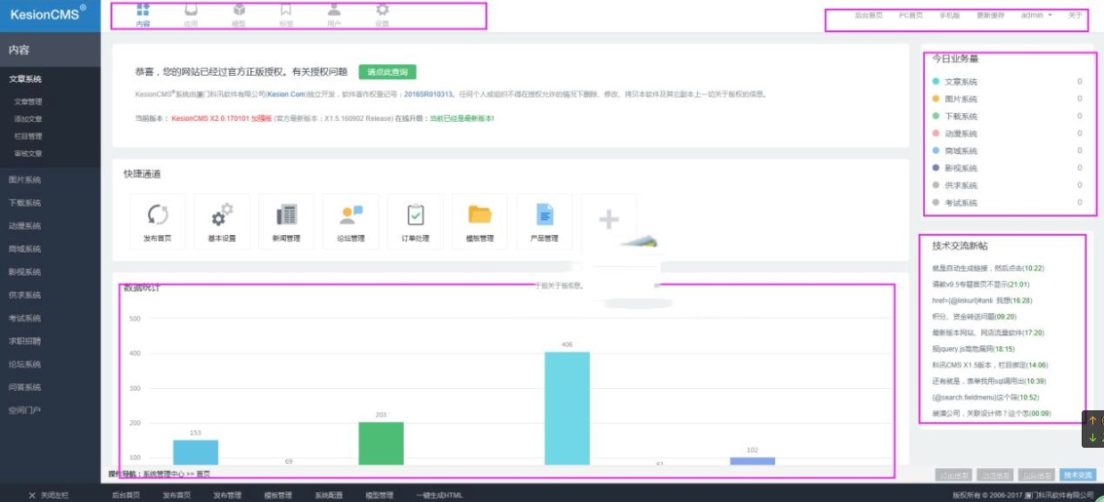Click the green 请点此查询 button

(388, 72)
